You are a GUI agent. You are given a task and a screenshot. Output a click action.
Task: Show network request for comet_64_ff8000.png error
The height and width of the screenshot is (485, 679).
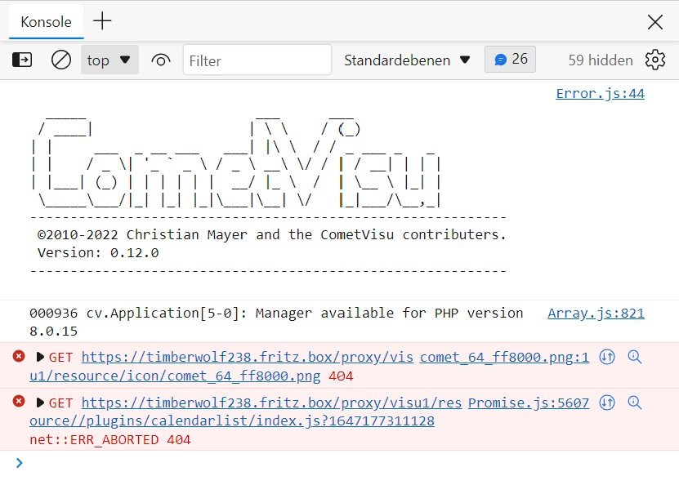coord(607,357)
